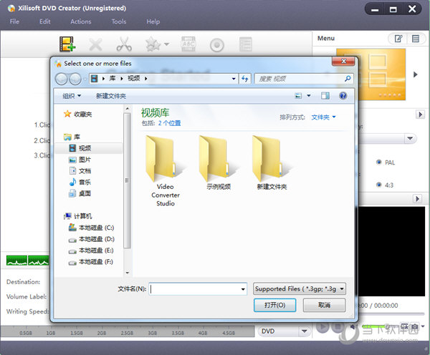Select the 新建文件夹 folder
This screenshot has height=355, width=430.
click(x=272, y=162)
